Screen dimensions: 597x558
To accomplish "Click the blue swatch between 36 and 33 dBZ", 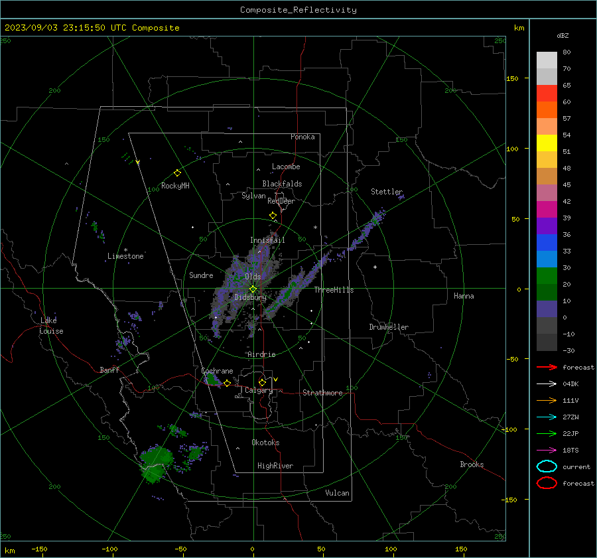I will (x=547, y=242).
